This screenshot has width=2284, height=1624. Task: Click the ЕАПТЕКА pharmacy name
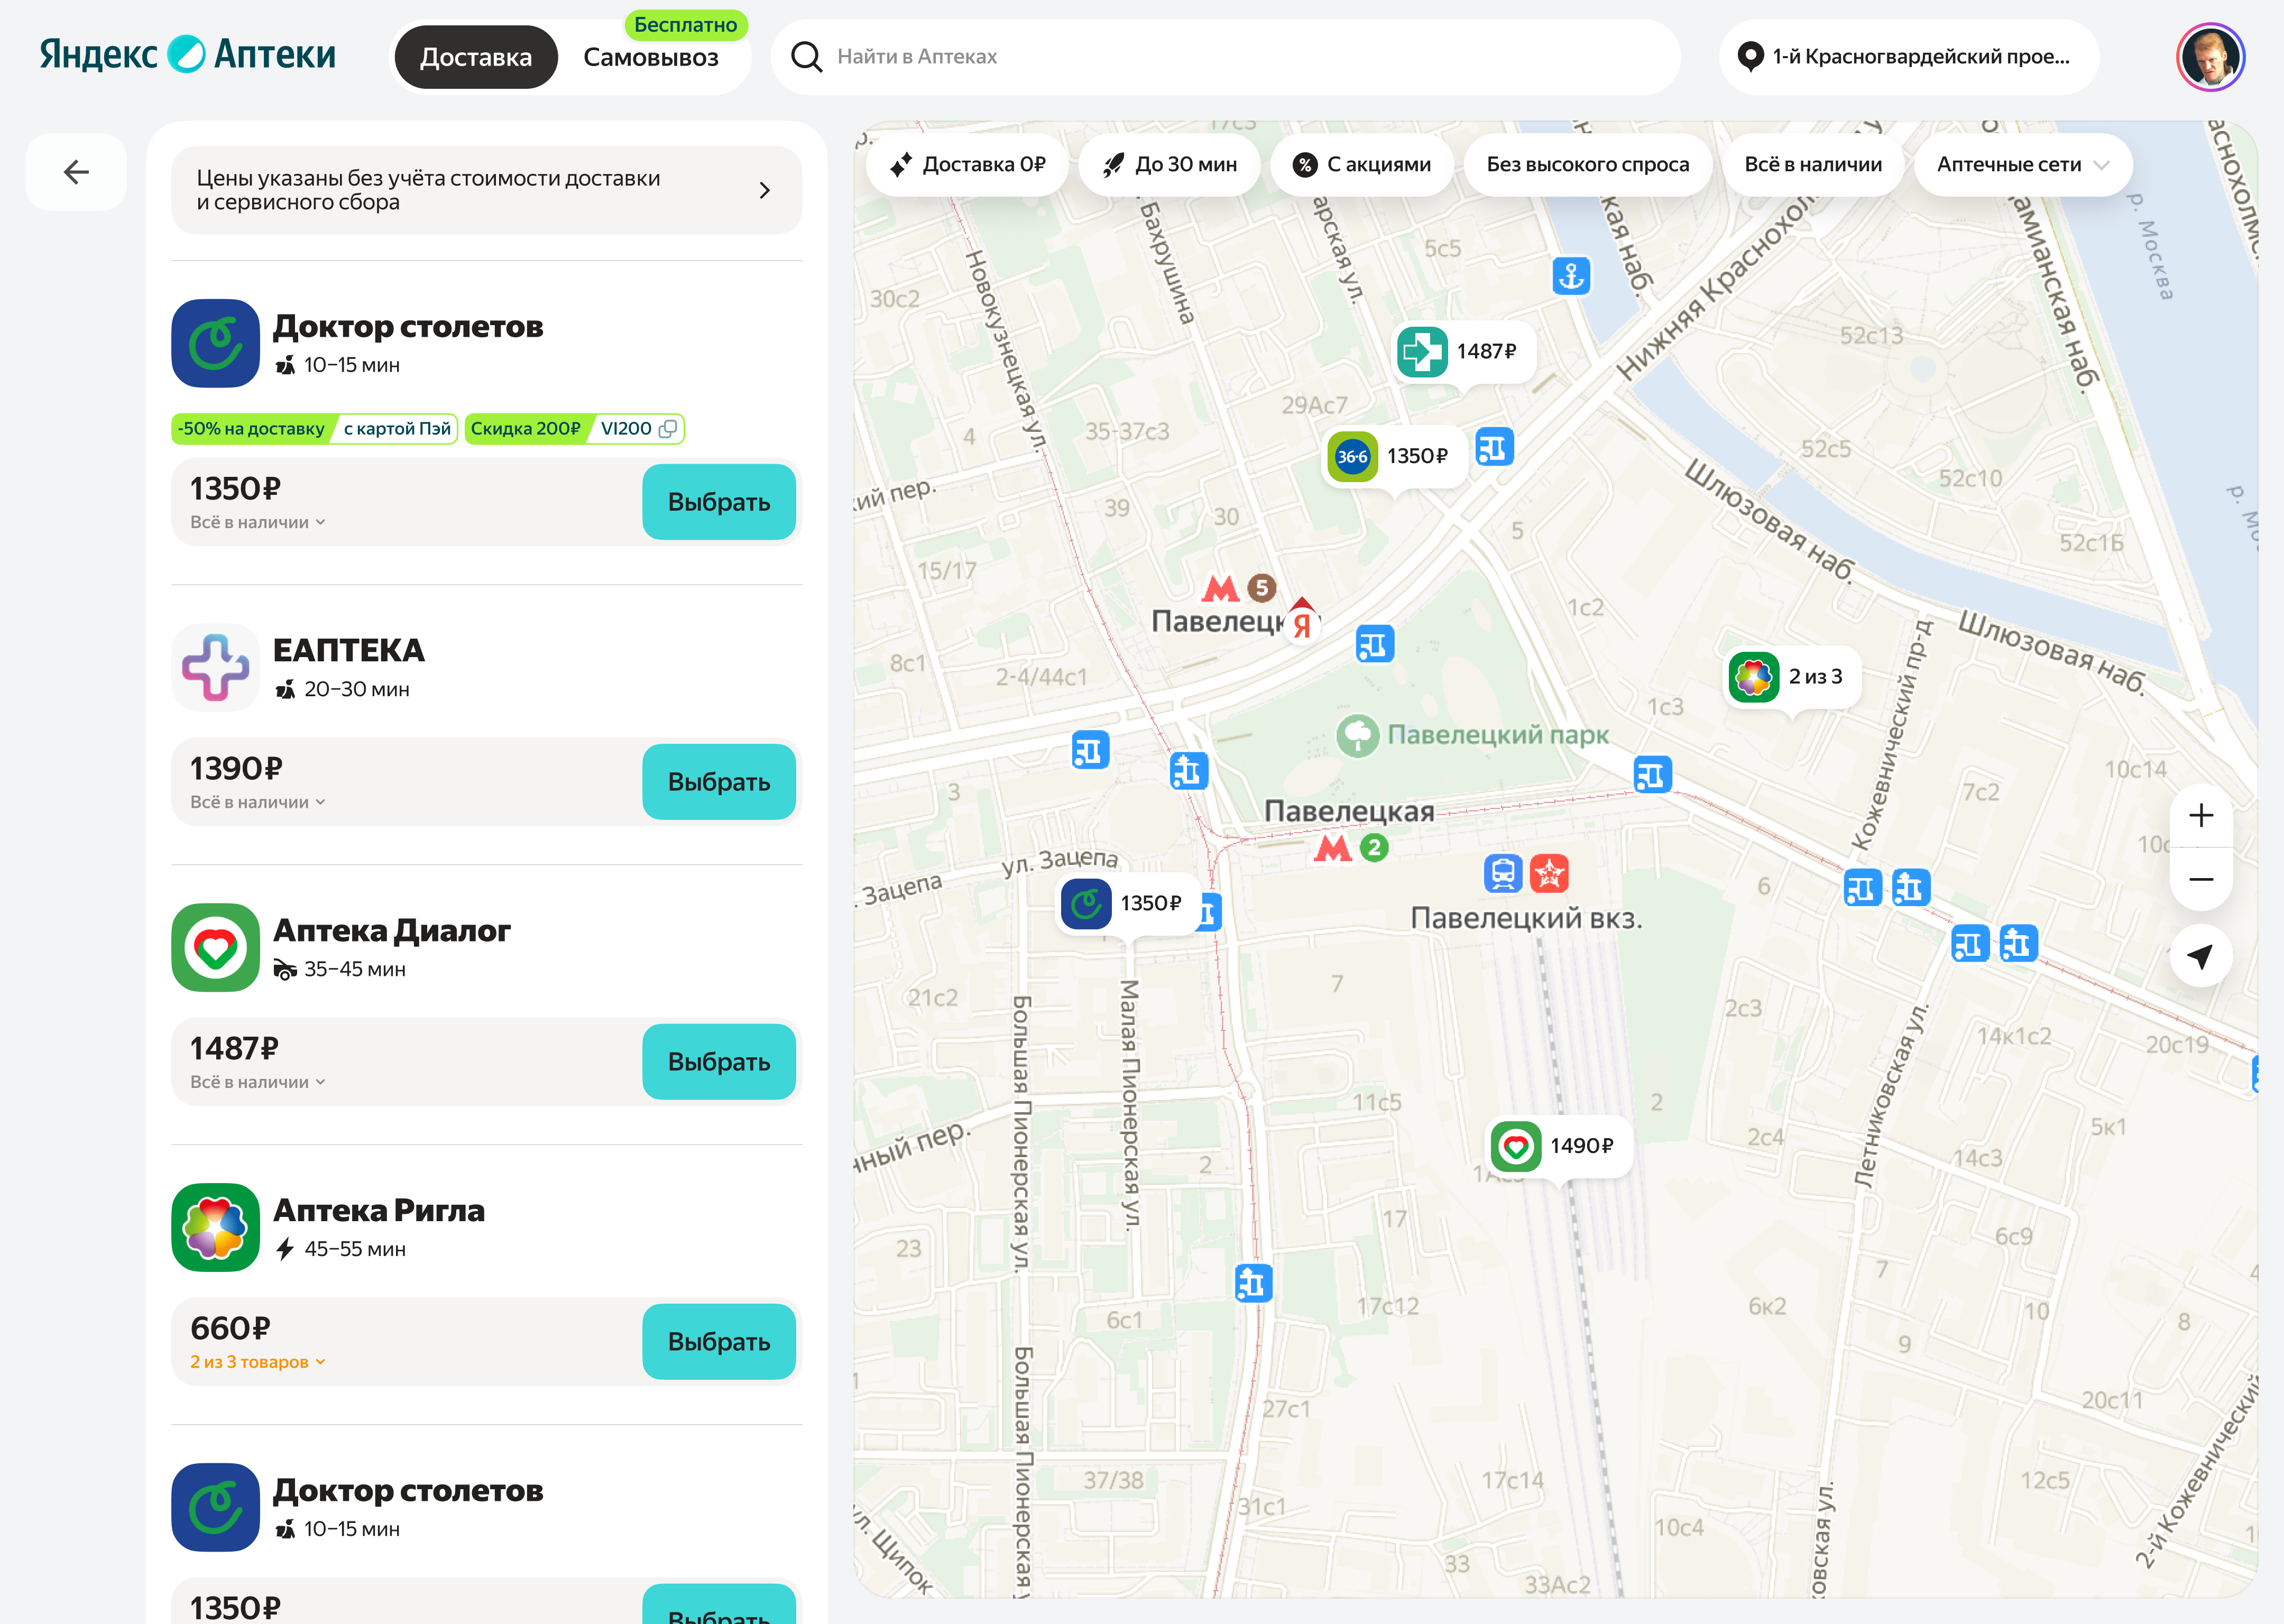tap(349, 650)
